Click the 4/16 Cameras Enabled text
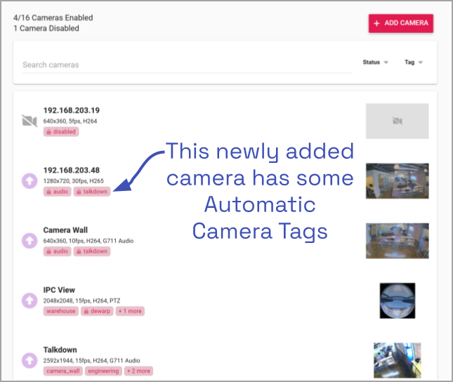This screenshot has width=453, height=382. [x=53, y=18]
